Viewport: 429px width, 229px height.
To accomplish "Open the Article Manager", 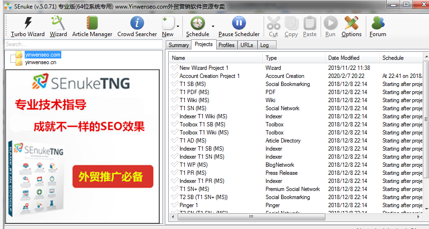I will click(92, 27).
